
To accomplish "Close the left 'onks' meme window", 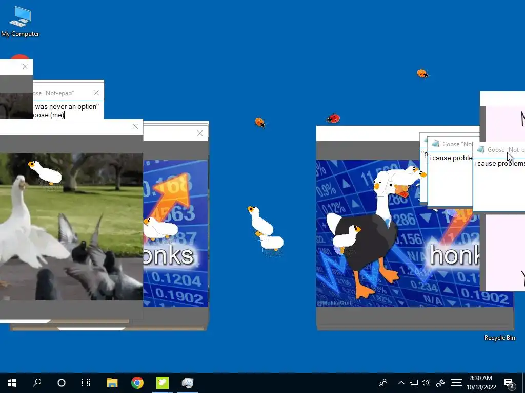I will click(x=200, y=133).
